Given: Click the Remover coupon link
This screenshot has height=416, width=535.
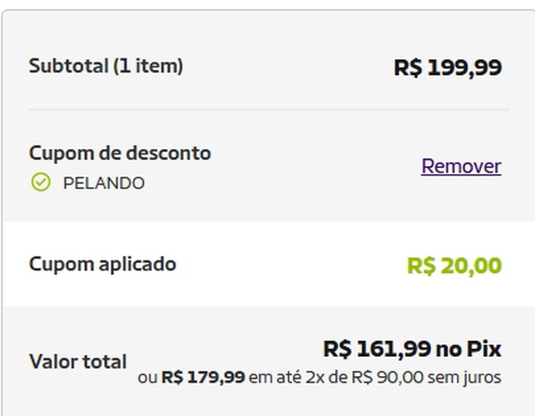Looking at the screenshot, I should 461,166.
